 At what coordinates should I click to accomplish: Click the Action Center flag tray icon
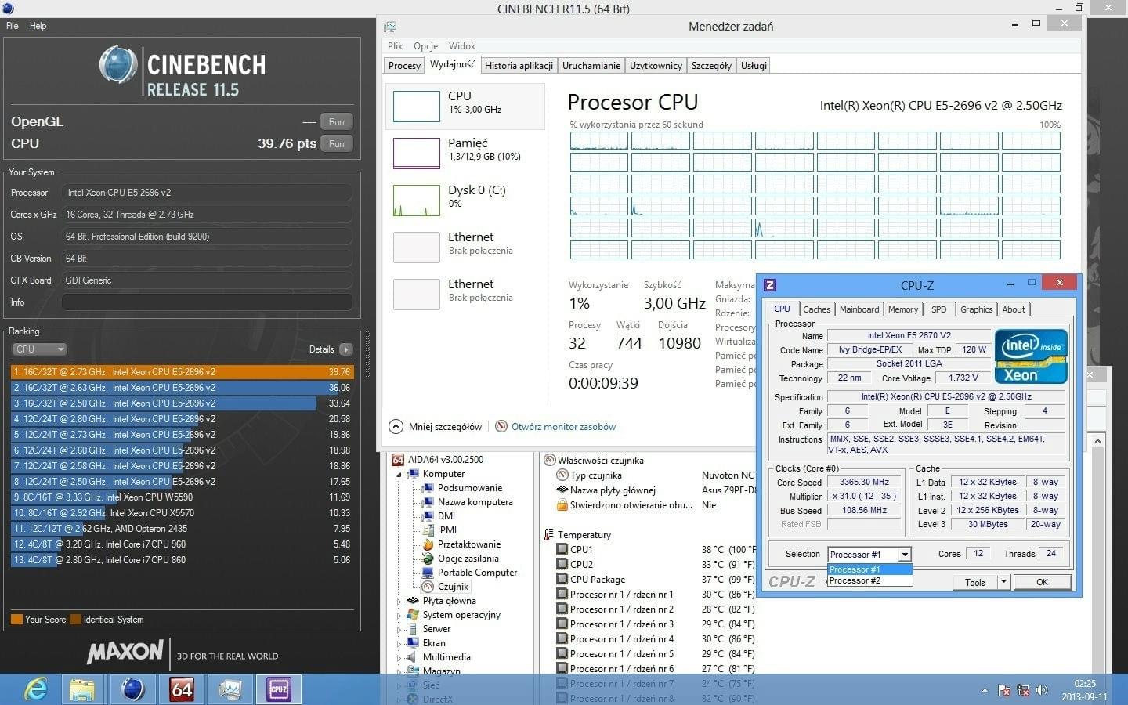pos(1004,690)
